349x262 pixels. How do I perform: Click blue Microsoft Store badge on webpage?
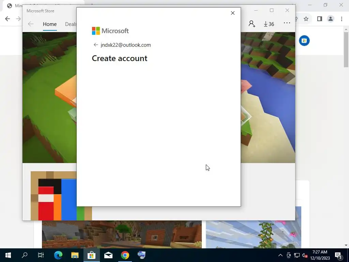[304, 41]
